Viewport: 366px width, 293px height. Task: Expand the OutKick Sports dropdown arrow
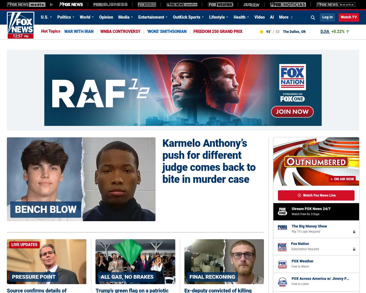pyautogui.click(x=203, y=17)
